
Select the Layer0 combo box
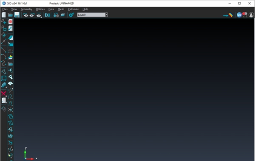tap(92, 15)
